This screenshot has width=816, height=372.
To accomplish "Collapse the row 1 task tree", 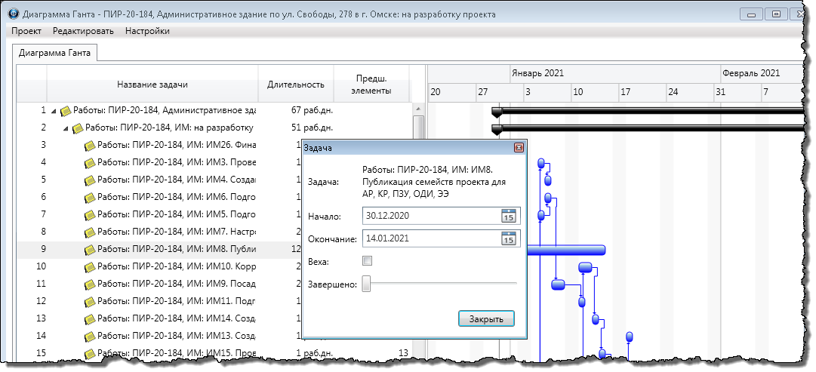I will coord(54,111).
